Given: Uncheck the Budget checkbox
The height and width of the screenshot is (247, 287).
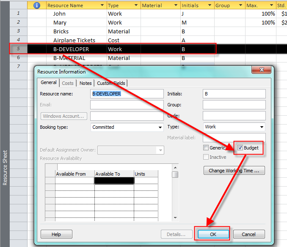Looking at the screenshot, I should click(x=240, y=148).
